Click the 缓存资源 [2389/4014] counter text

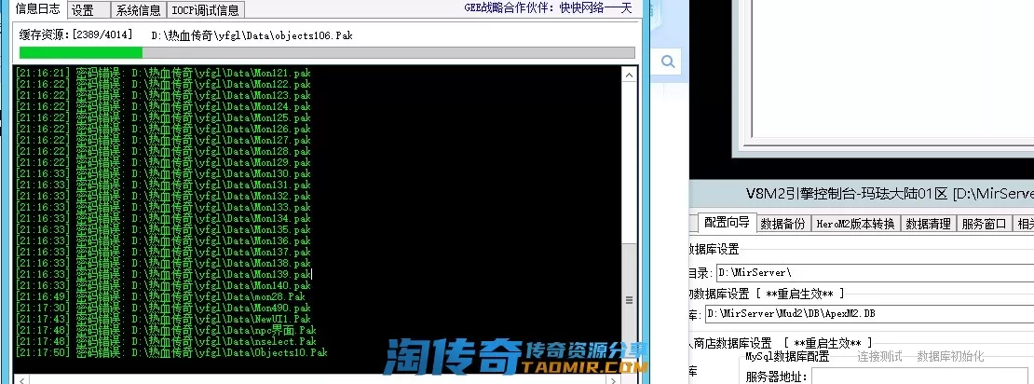[x=75, y=35]
